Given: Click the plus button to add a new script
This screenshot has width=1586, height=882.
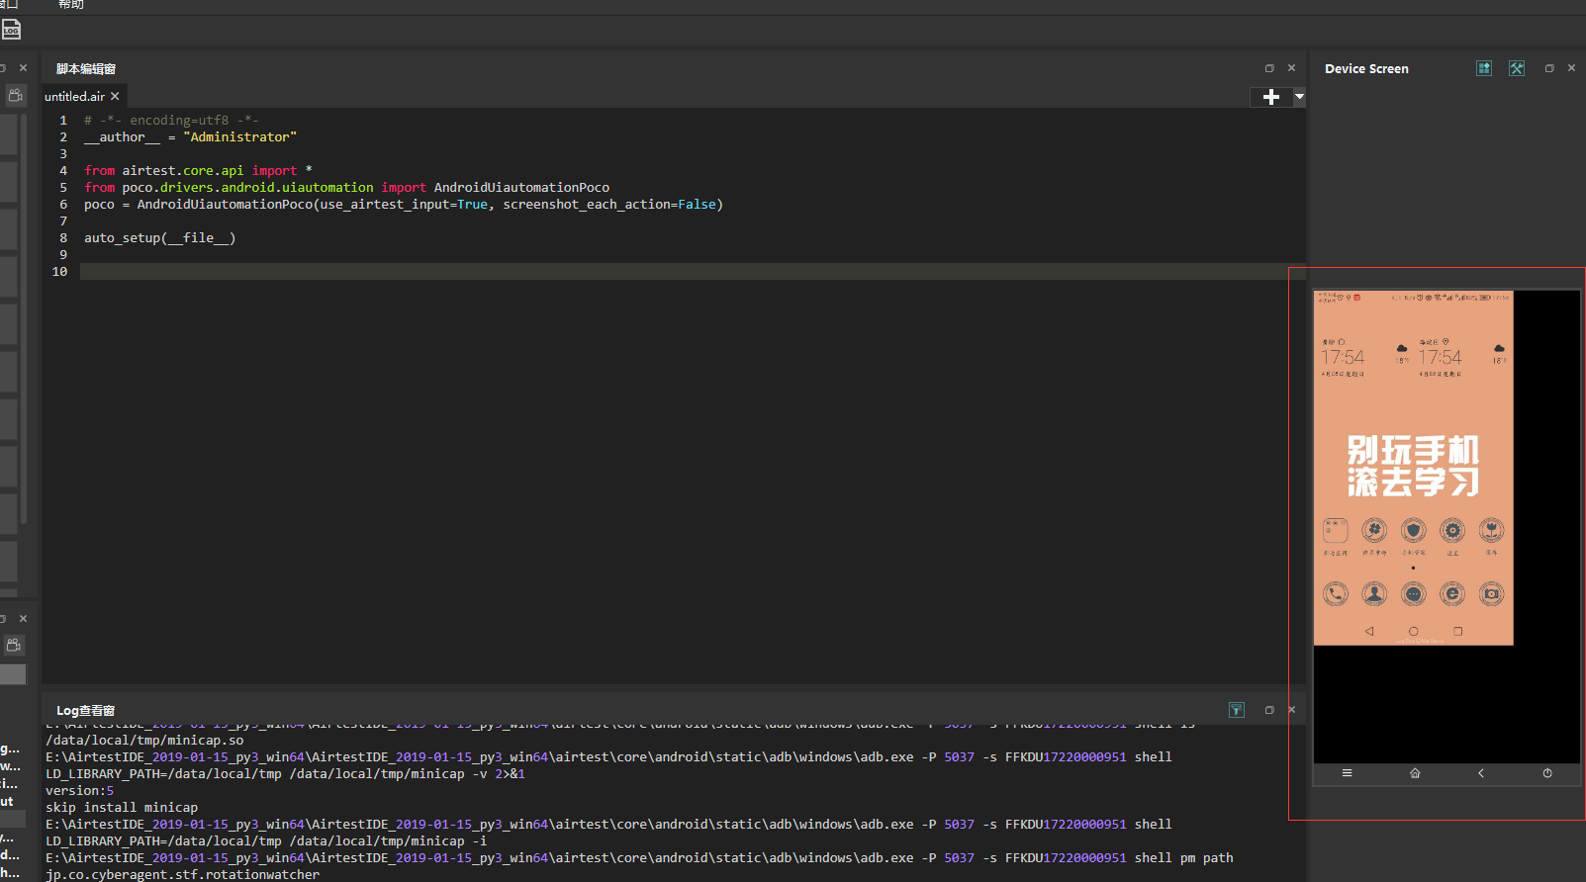Looking at the screenshot, I should pyautogui.click(x=1271, y=97).
